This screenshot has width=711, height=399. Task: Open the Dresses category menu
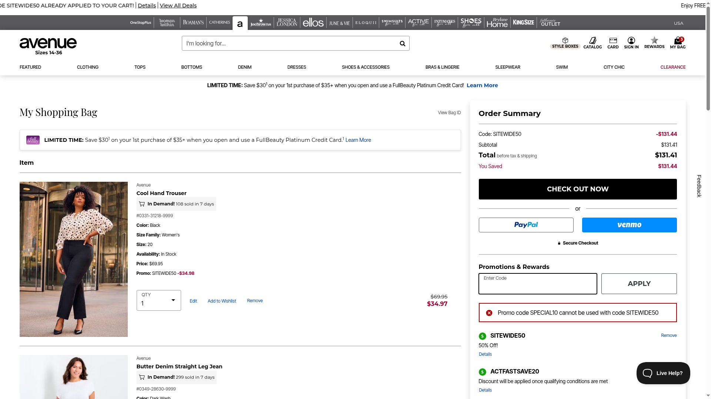click(x=297, y=67)
